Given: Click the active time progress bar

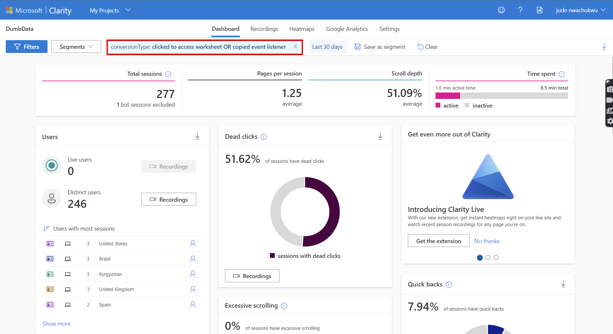Looking at the screenshot, I should [x=448, y=95].
